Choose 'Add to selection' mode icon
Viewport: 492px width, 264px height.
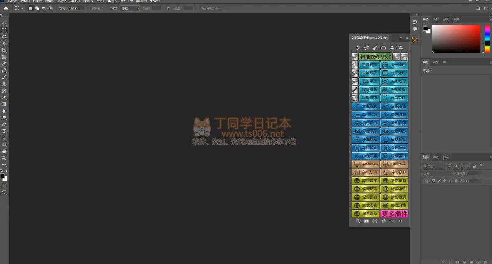pos(37,8)
